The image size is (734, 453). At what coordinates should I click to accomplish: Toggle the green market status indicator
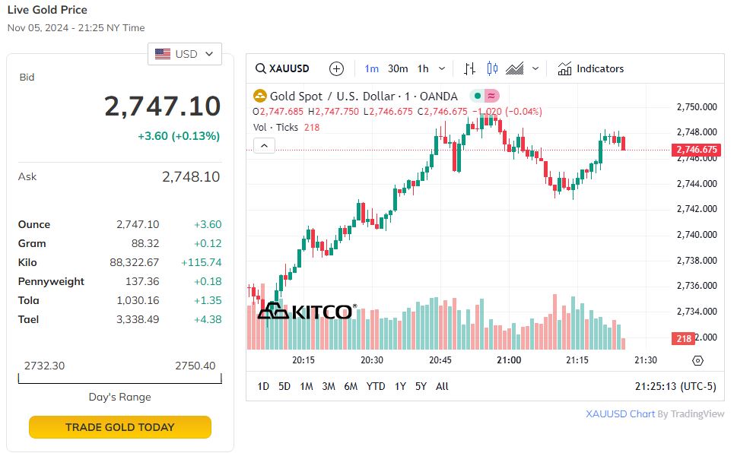(x=477, y=96)
